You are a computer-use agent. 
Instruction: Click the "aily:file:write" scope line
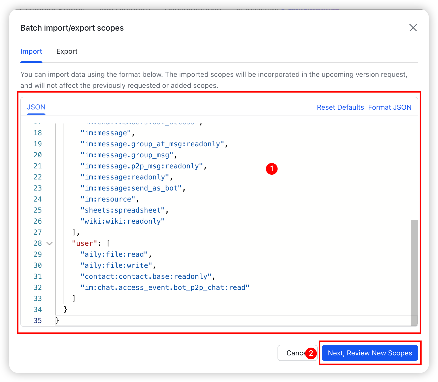[116, 266]
